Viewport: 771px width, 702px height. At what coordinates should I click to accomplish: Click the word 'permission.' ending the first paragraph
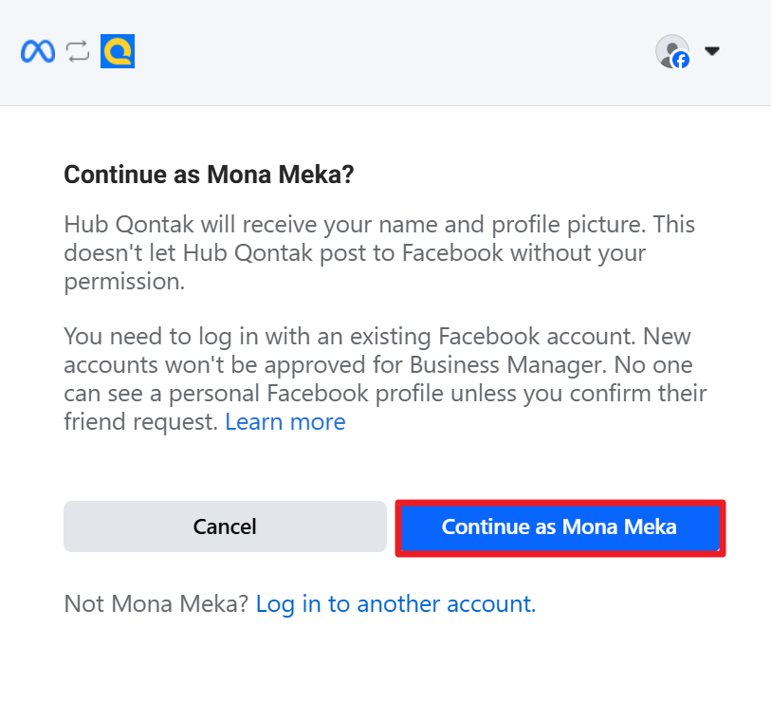pyautogui.click(x=123, y=283)
